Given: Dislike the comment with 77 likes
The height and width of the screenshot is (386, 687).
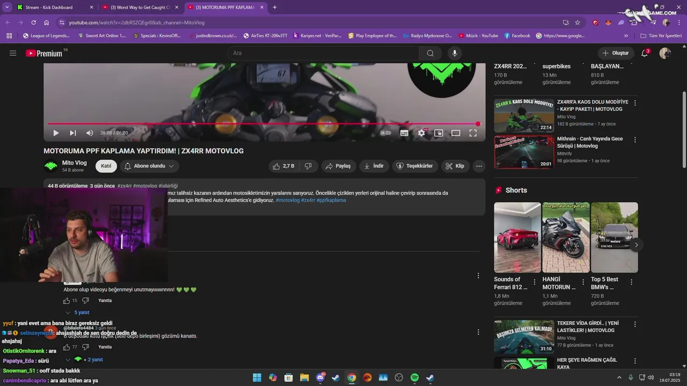Looking at the screenshot, I should [85, 347].
